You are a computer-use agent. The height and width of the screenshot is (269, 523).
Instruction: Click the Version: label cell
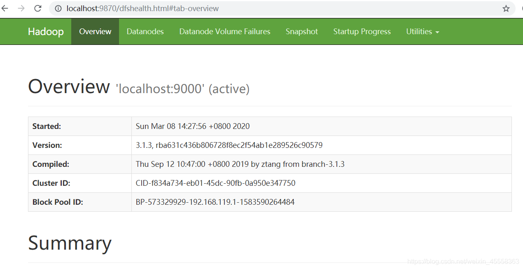(x=80, y=145)
